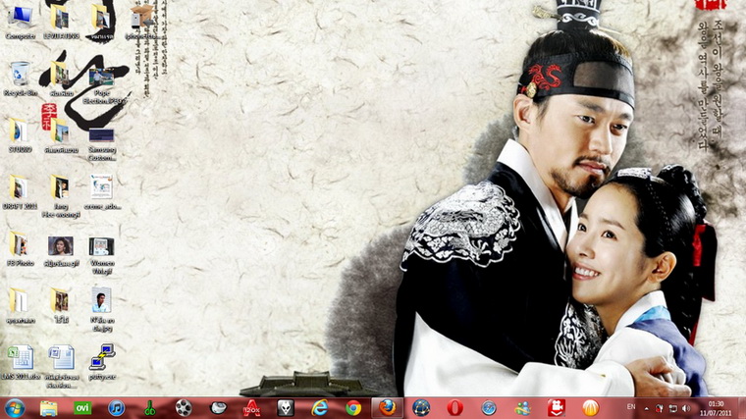Launch Opera browser from taskbar
Image resolution: width=746 pixels, height=419 pixels.
[454, 408]
